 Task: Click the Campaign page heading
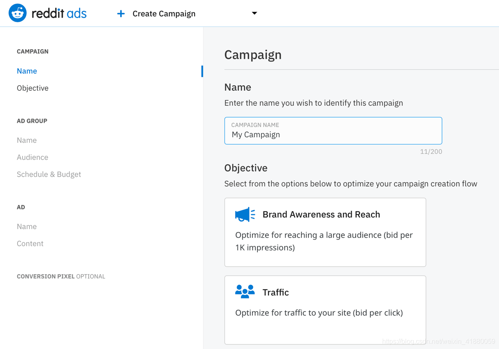click(x=253, y=54)
